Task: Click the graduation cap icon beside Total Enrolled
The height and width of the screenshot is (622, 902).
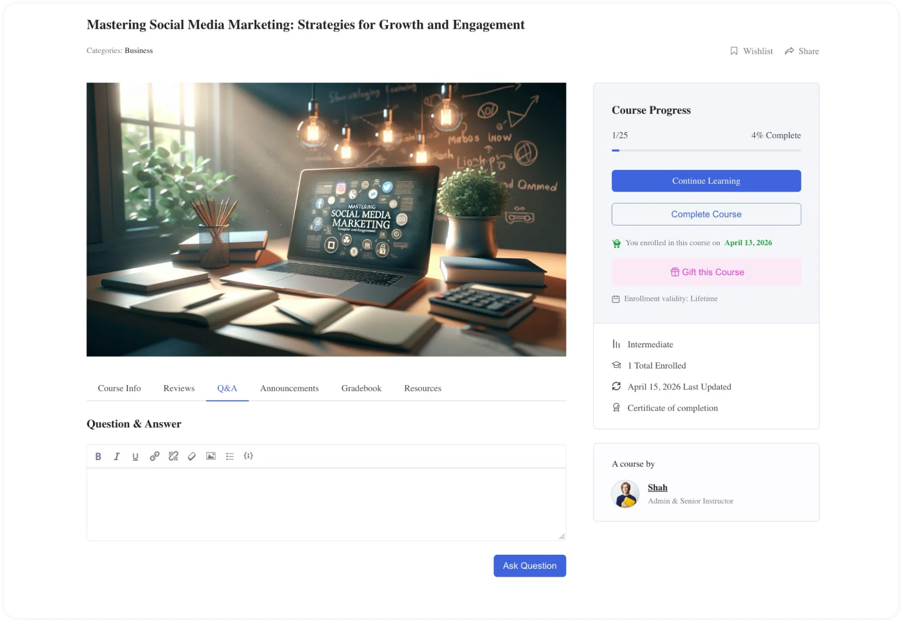Action: pyautogui.click(x=616, y=365)
